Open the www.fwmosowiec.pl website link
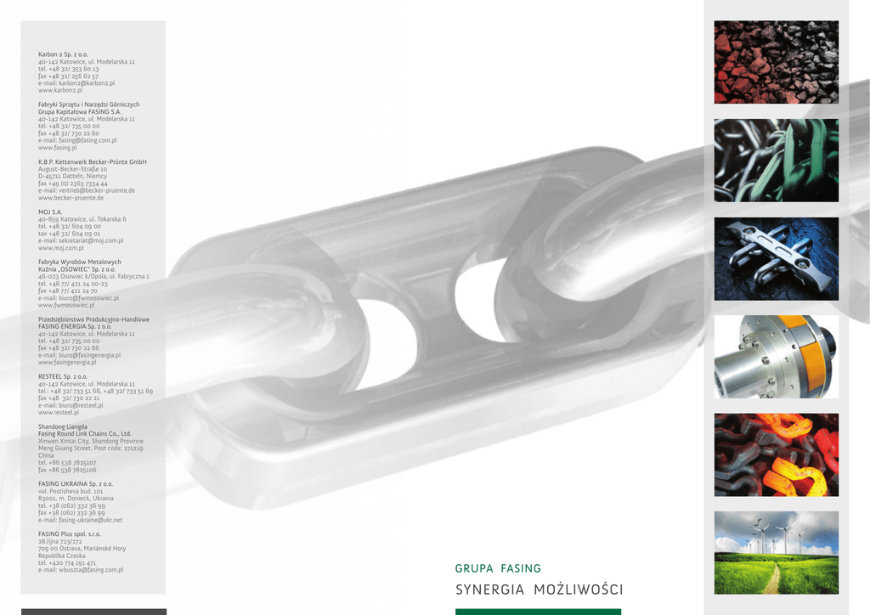The height and width of the screenshot is (615, 870). (66, 305)
